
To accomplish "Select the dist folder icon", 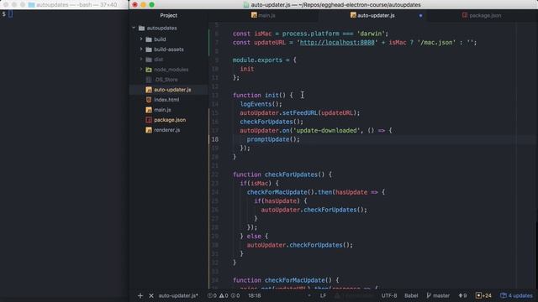I will pos(149,60).
